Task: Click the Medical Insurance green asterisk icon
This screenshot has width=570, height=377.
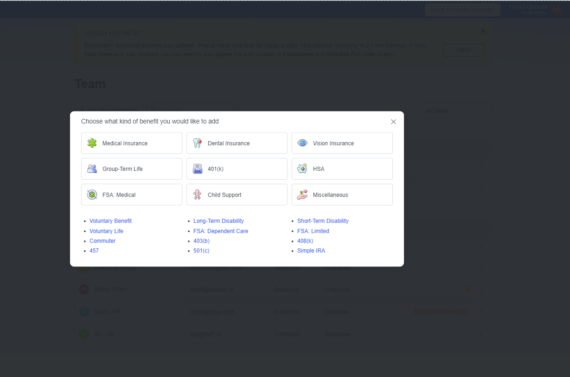Action: click(92, 143)
